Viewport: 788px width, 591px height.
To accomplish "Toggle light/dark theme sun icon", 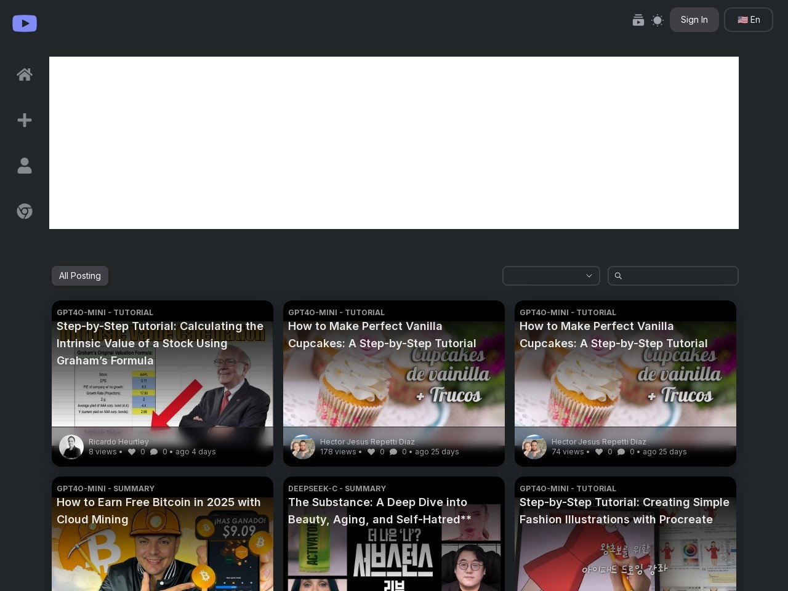I will click(657, 20).
